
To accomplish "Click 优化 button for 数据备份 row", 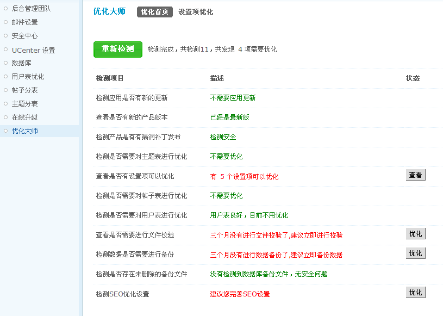I will (416, 253).
